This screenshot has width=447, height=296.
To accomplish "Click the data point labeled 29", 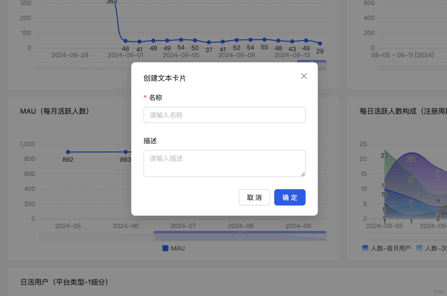I will 320,43.
